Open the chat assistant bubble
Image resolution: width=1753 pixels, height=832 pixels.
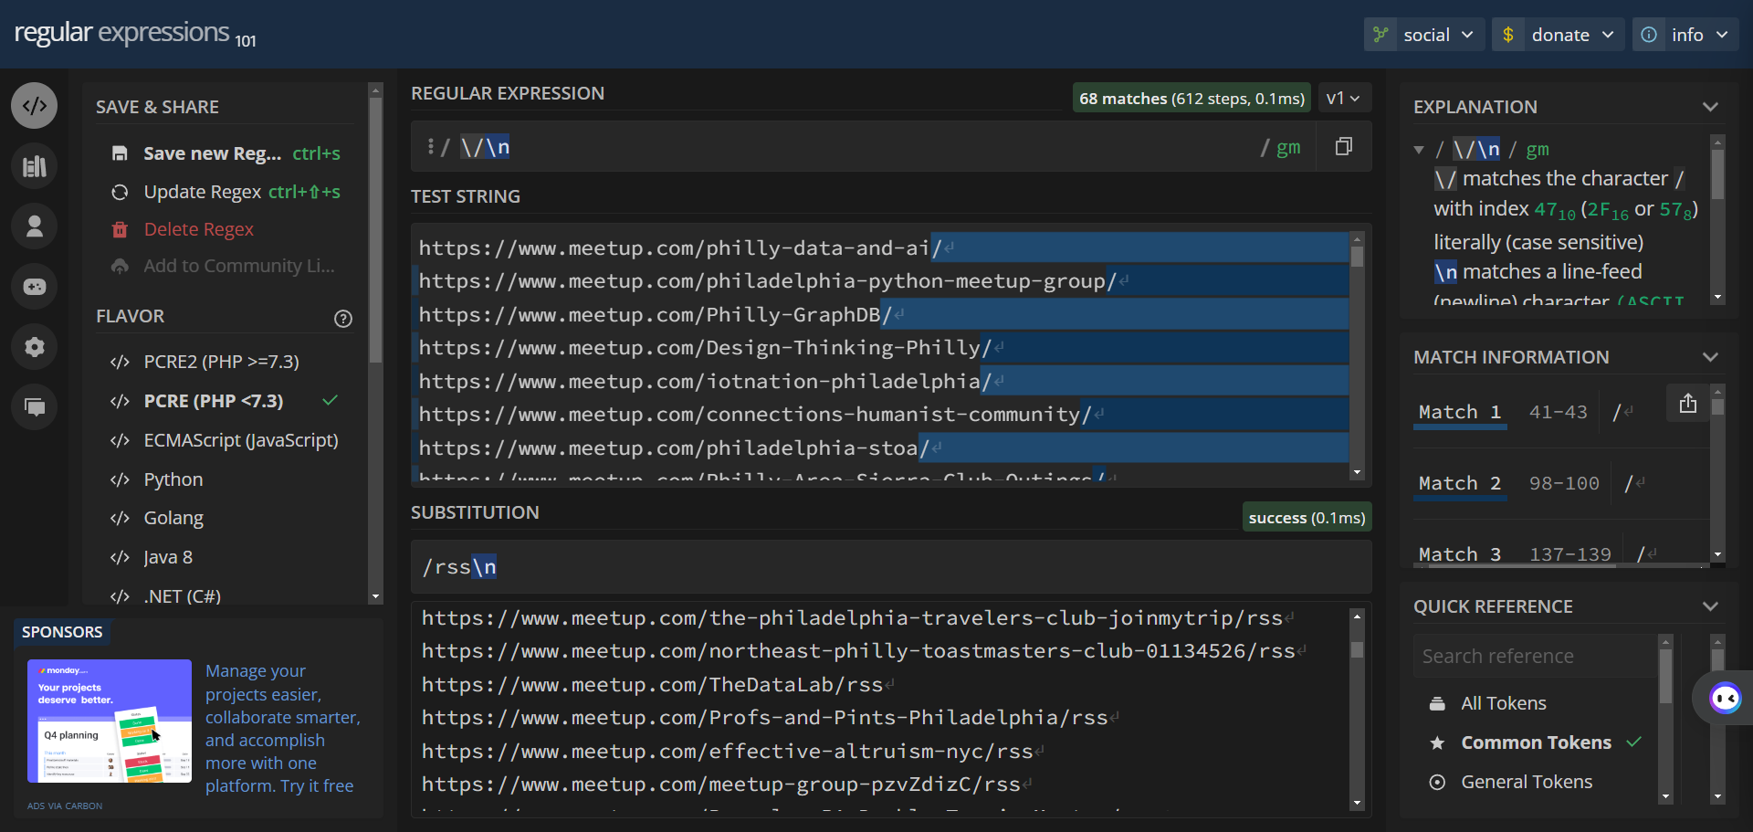[x=1724, y=699]
